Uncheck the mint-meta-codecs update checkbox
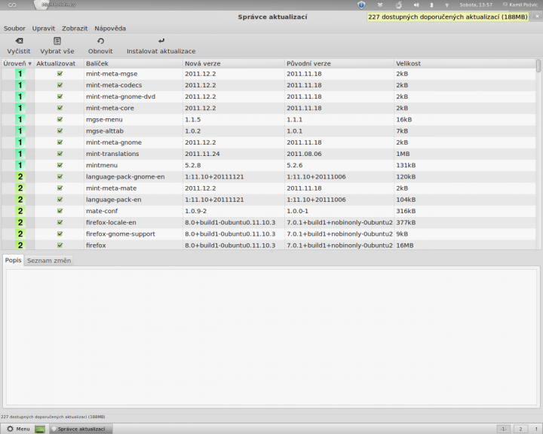This screenshot has height=434, width=543. pyautogui.click(x=60, y=85)
